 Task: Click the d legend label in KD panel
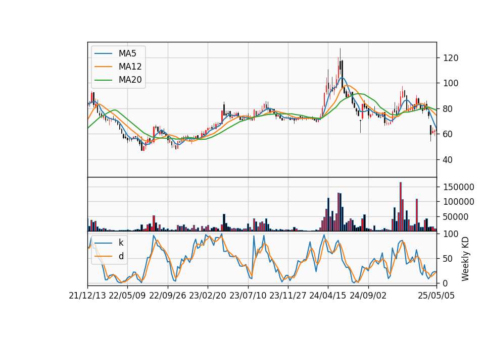coord(121,256)
